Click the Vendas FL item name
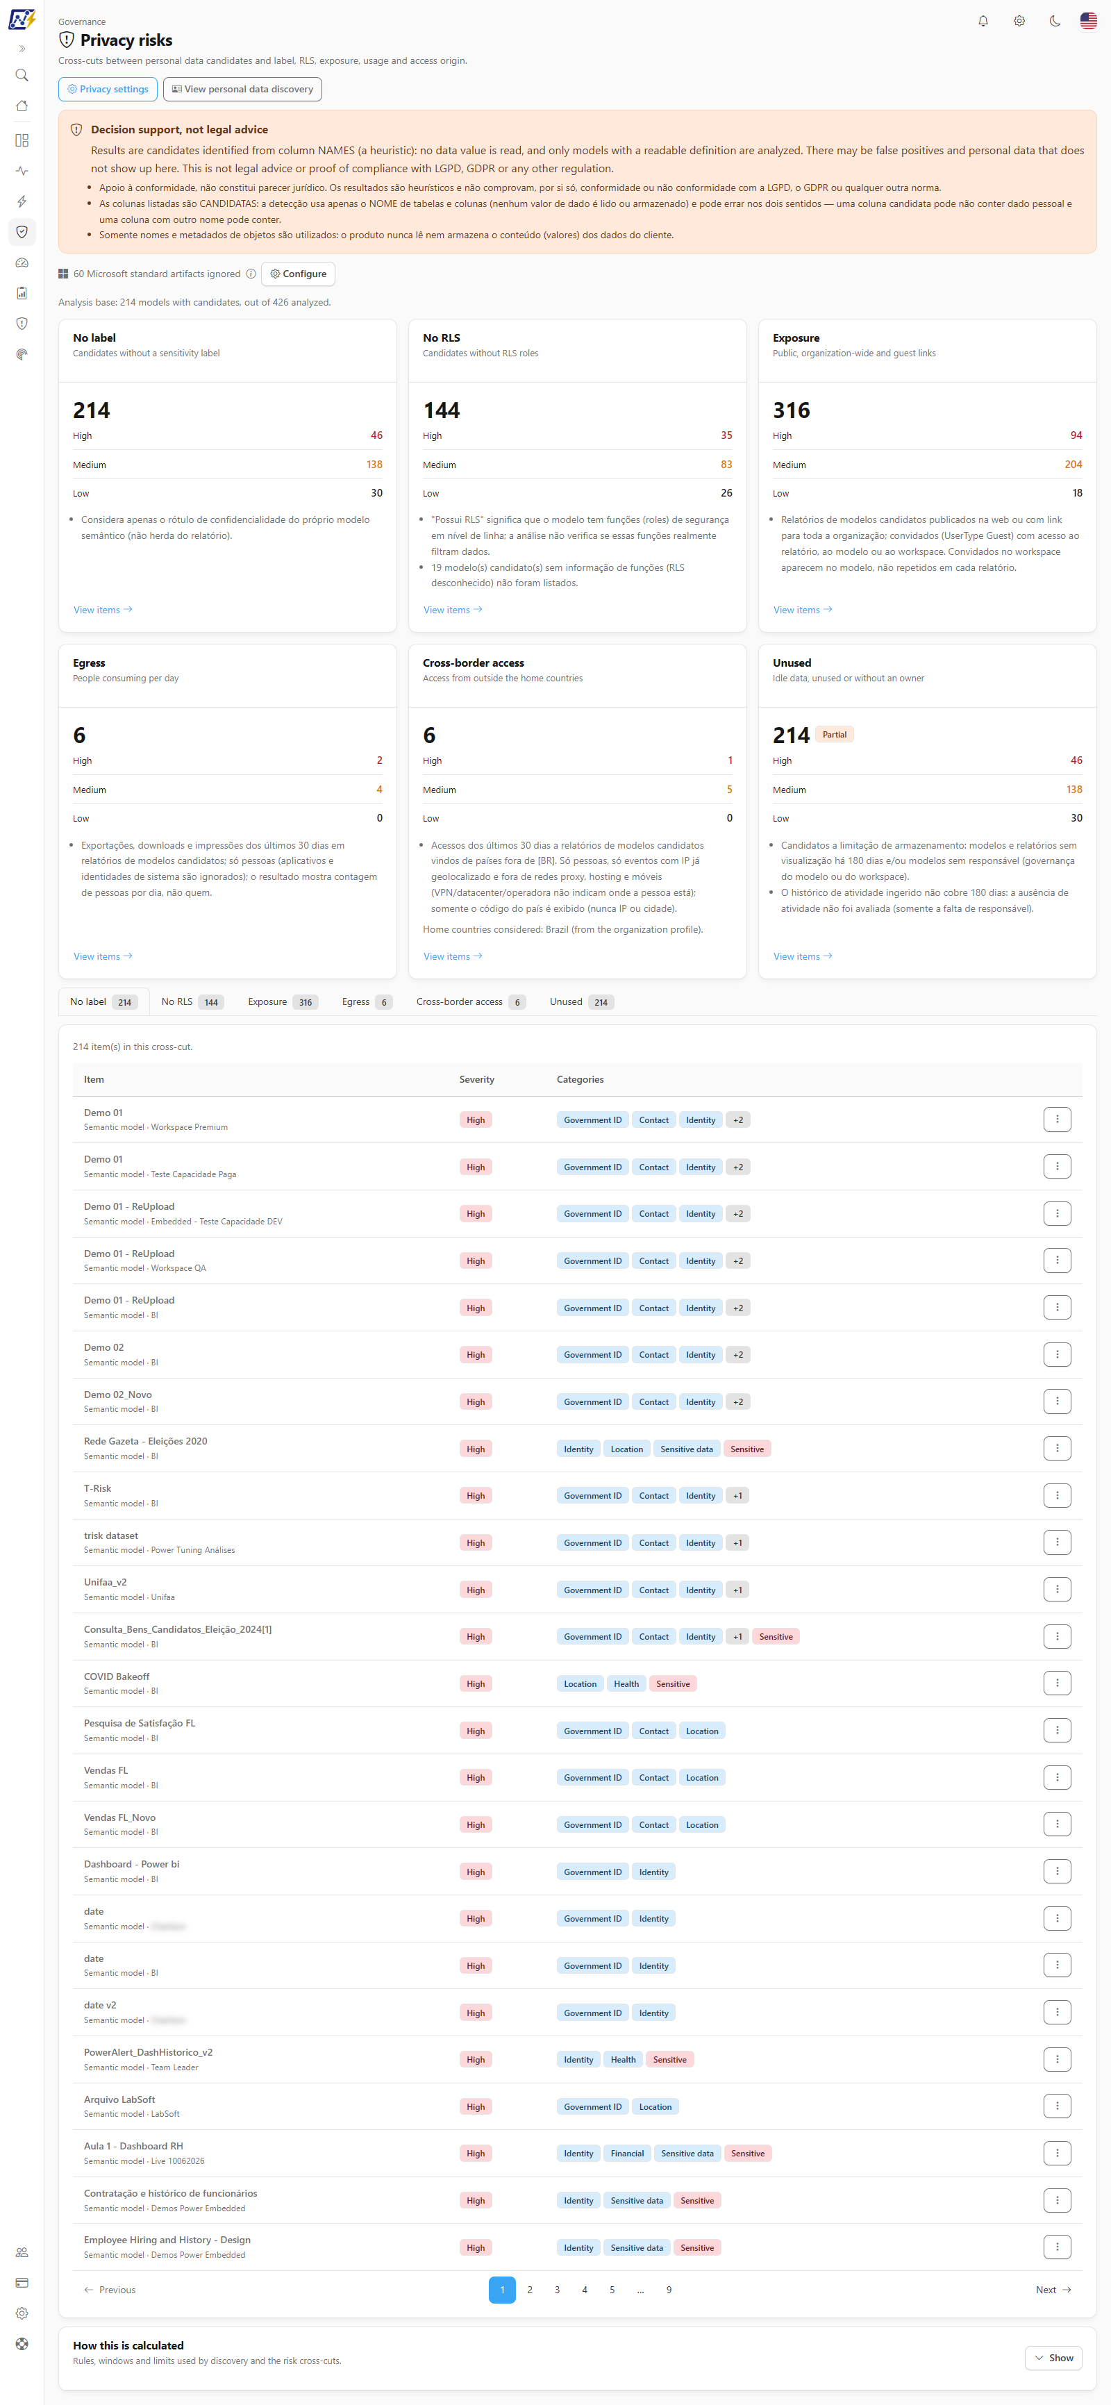Screen dimensions: 1111x2405 106,1770
